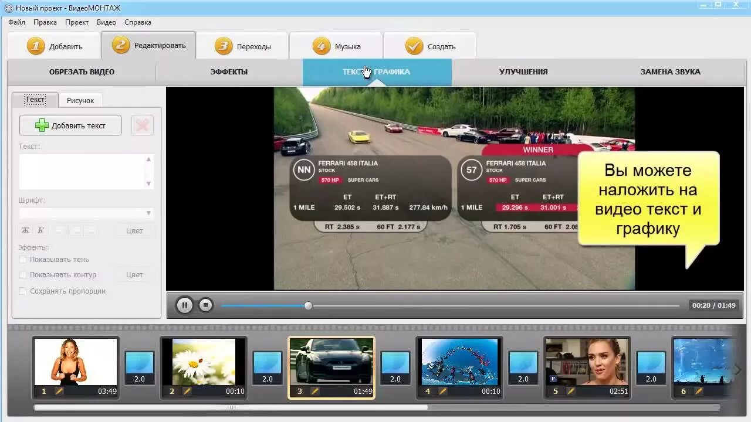Open edit pencil on clip 6
Image resolution: width=751 pixels, height=422 pixels.
[698, 391]
